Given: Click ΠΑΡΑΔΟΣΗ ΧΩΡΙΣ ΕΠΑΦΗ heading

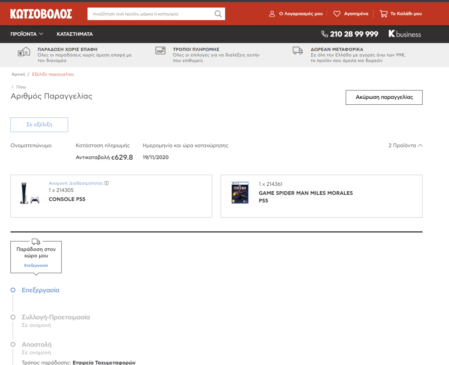Looking at the screenshot, I should pos(68,49).
